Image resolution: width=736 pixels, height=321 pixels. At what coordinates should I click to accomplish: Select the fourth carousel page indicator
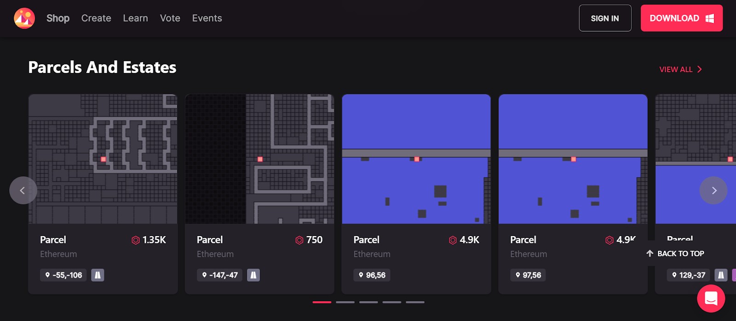(392, 302)
